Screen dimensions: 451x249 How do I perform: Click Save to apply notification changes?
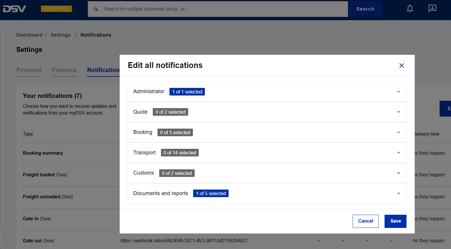[x=395, y=221]
